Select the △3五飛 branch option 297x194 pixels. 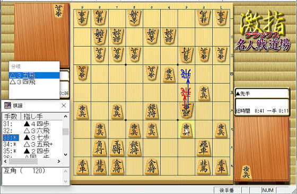pos(34,76)
